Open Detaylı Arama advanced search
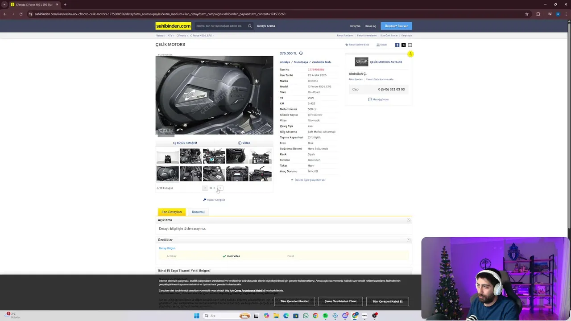The height and width of the screenshot is (321, 571). 266,26
